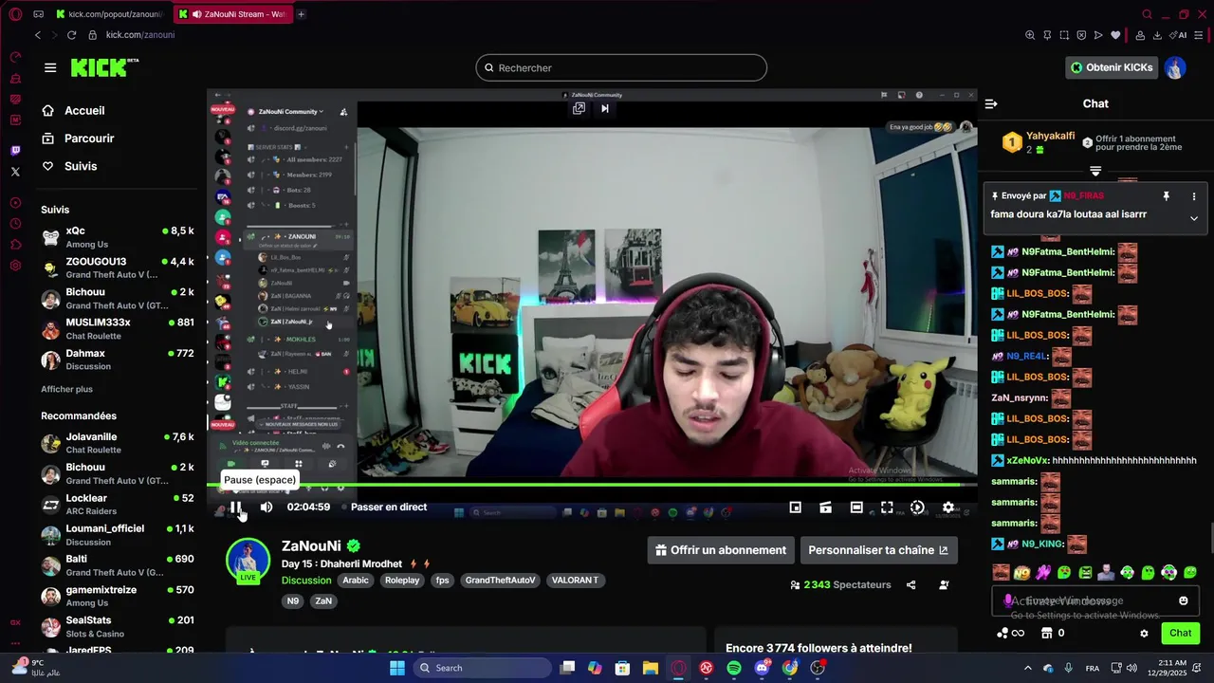Open the video player settings gear
Viewport: 1214px width, 683px height.
947,508
